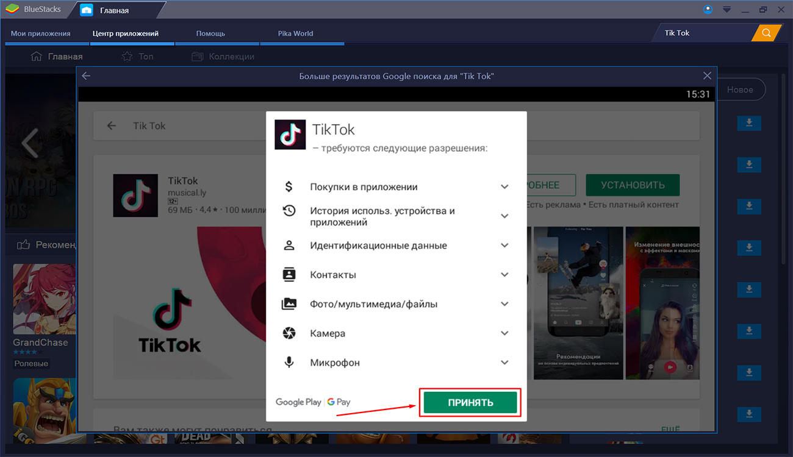Open Мои приложения tab
The image size is (793, 457).
point(41,34)
